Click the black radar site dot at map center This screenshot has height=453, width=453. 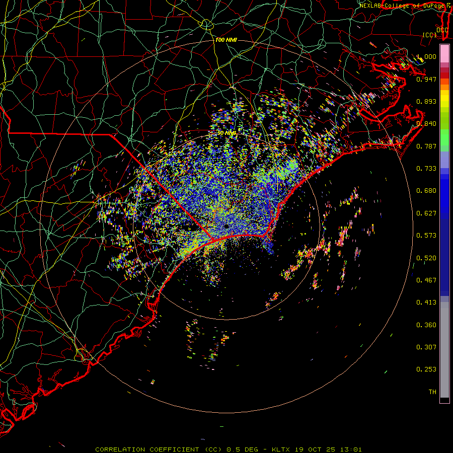tap(226, 226)
